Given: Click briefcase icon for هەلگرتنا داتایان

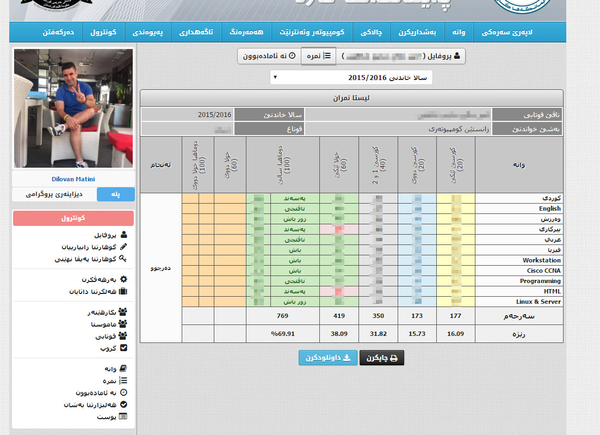Looking at the screenshot, I should tap(123, 291).
